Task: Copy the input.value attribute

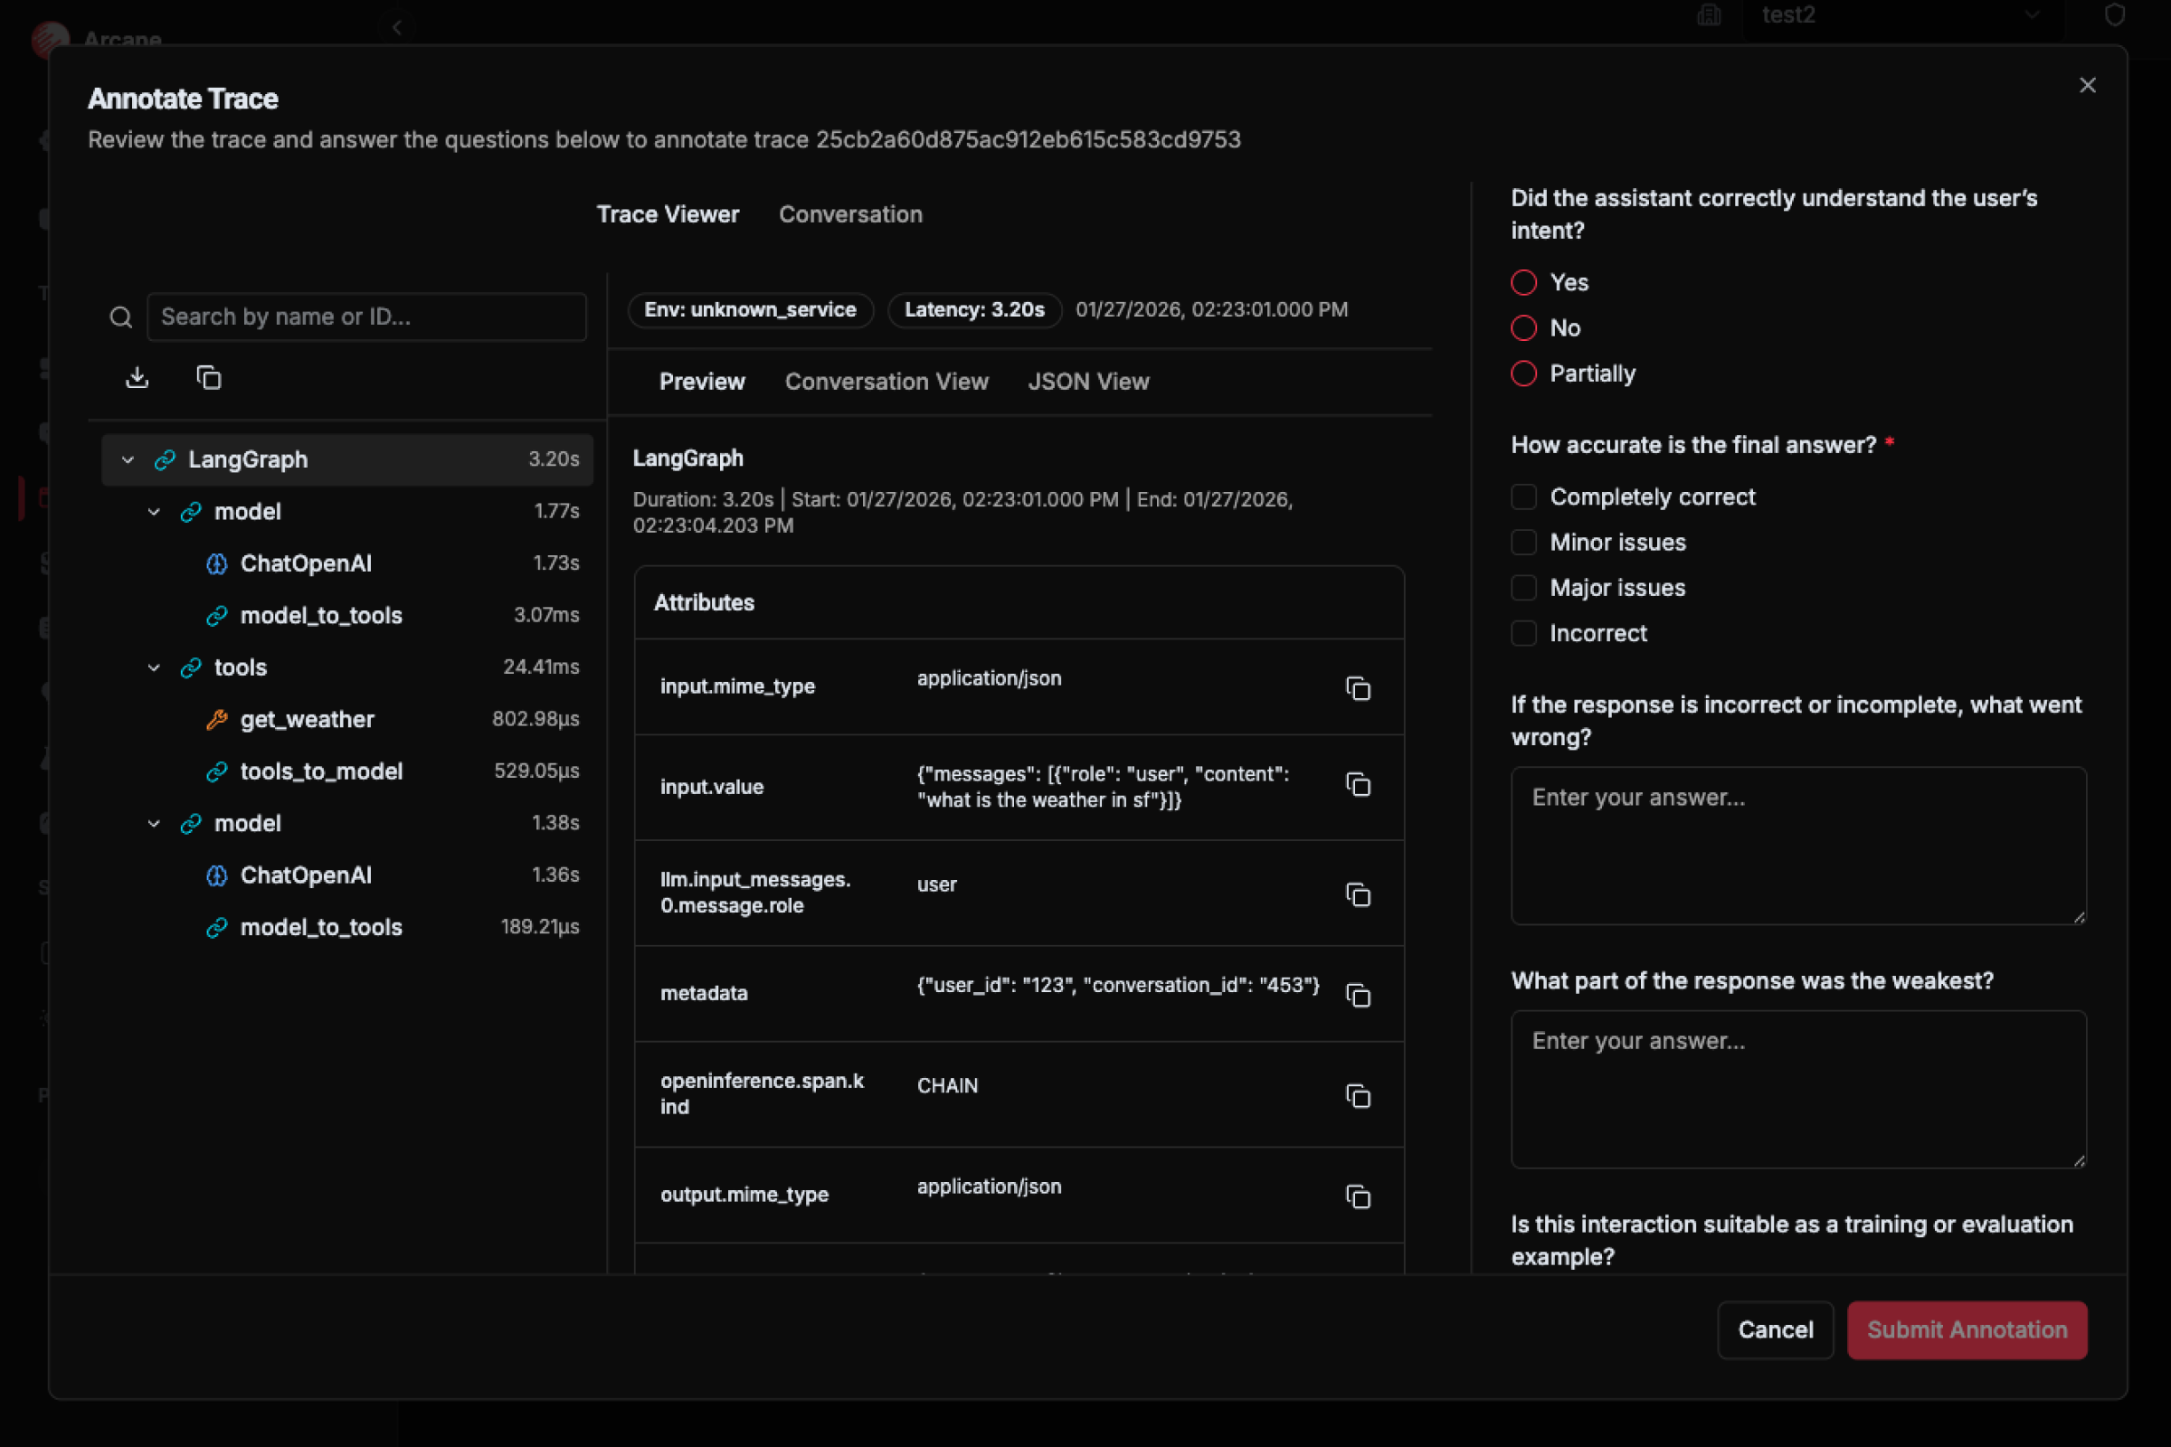Action: (1358, 785)
